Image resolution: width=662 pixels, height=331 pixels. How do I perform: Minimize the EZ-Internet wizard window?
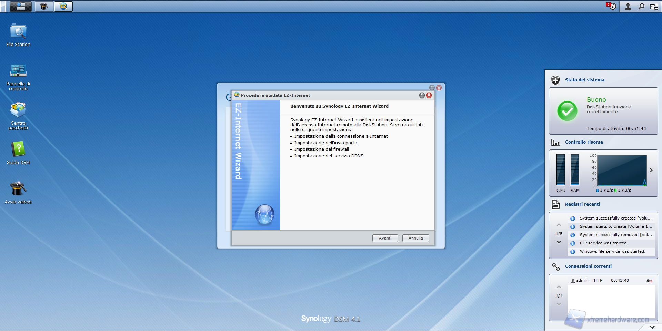click(422, 95)
